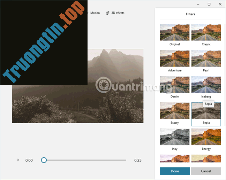
Task: Pick the Brassy filter
Action: click(174, 111)
